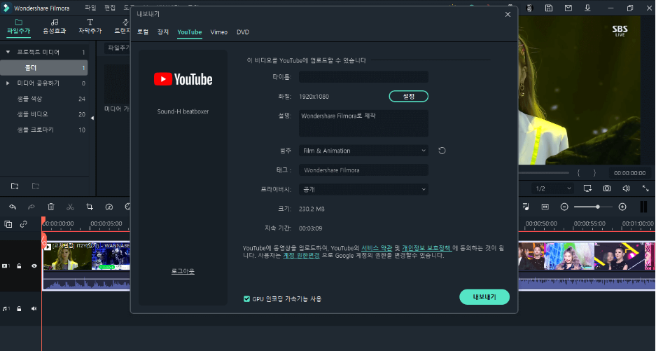This screenshot has height=351, width=656.
Task: Click the zoom to fit timeline icon
Action: [545, 207]
